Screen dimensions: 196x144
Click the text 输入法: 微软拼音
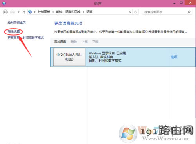click(101, 57)
